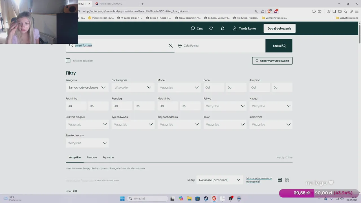Click the Rok prod. Od field
Viewport: 361px width, 203px height.
[x=260, y=87]
